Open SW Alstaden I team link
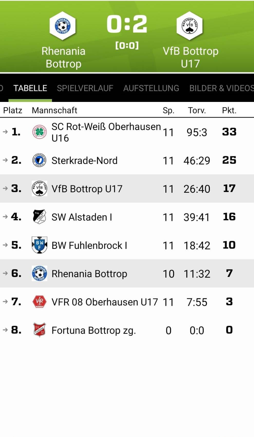The width and height of the screenshot is (254, 437). click(82, 217)
